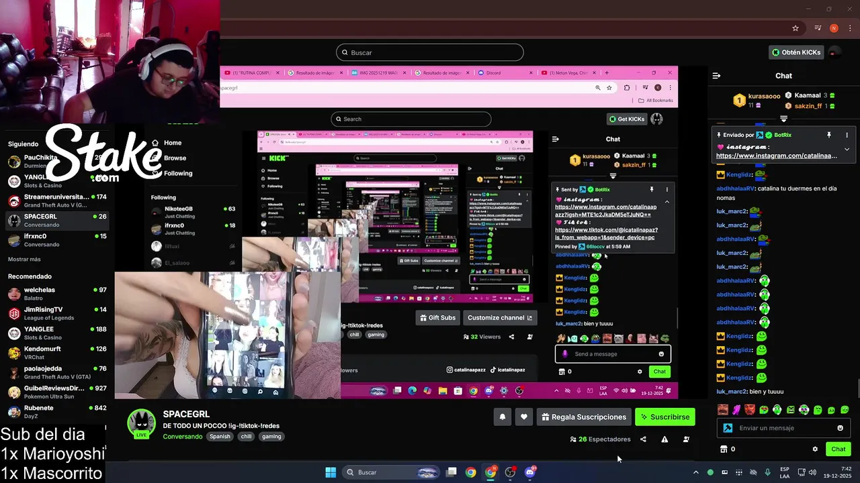Follow SPACEGRL with the heart icon

tap(524, 417)
